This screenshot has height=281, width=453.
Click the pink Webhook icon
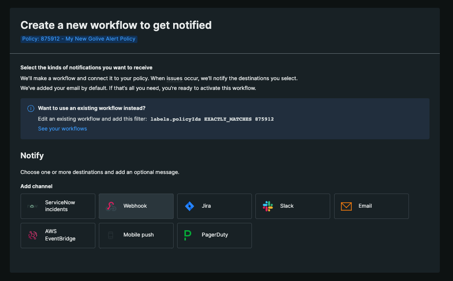click(111, 206)
